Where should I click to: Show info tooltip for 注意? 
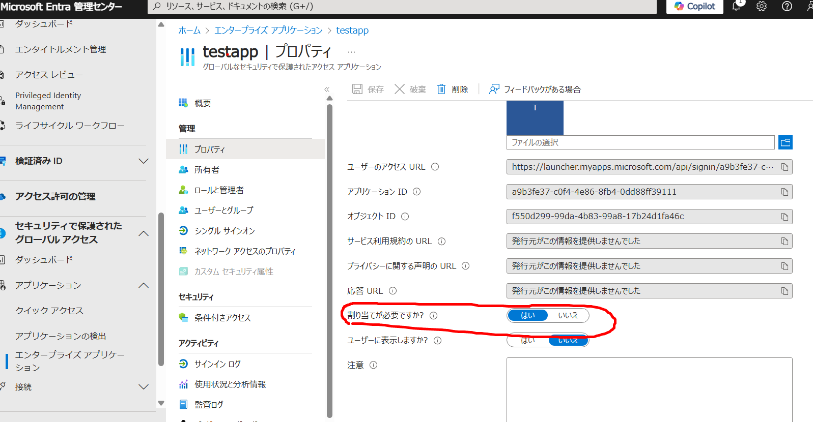pyautogui.click(x=374, y=365)
